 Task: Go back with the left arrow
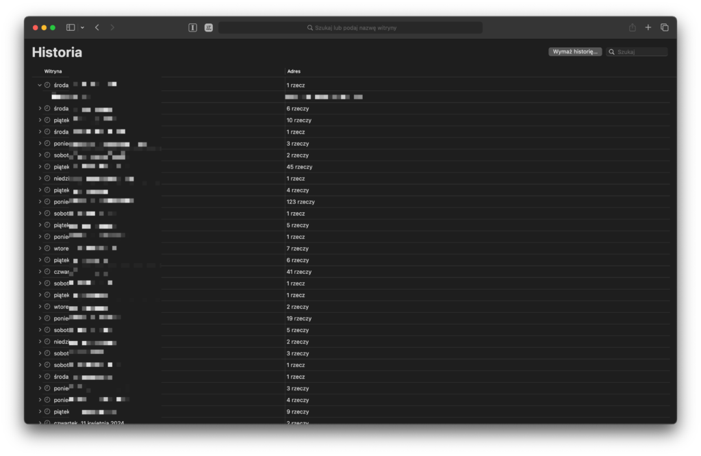coord(97,27)
